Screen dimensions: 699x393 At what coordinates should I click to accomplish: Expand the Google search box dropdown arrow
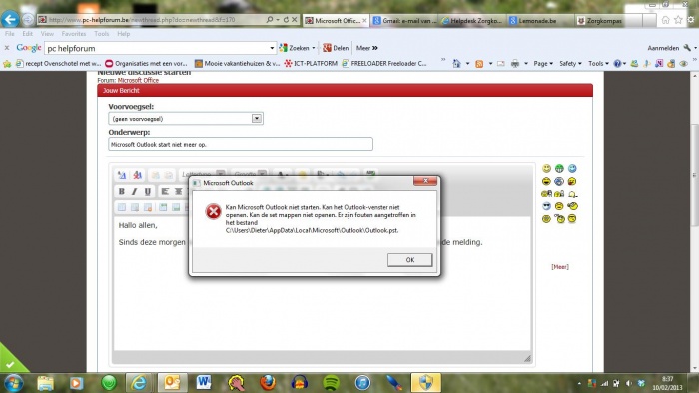pos(272,48)
